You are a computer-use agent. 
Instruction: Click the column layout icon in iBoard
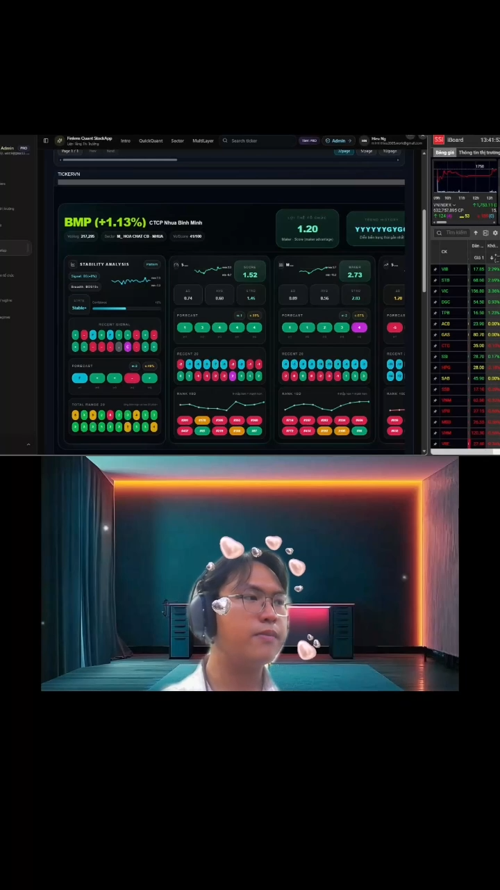pos(485,233)
